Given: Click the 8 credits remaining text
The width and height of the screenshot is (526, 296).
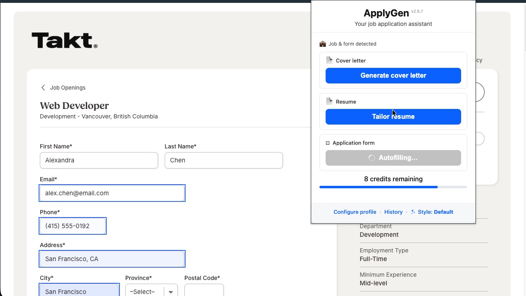Looking at the screenshot, I should (x=393, y=179).
